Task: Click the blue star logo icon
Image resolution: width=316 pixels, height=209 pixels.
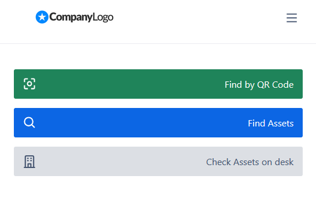Action: [x=42, y=17]
